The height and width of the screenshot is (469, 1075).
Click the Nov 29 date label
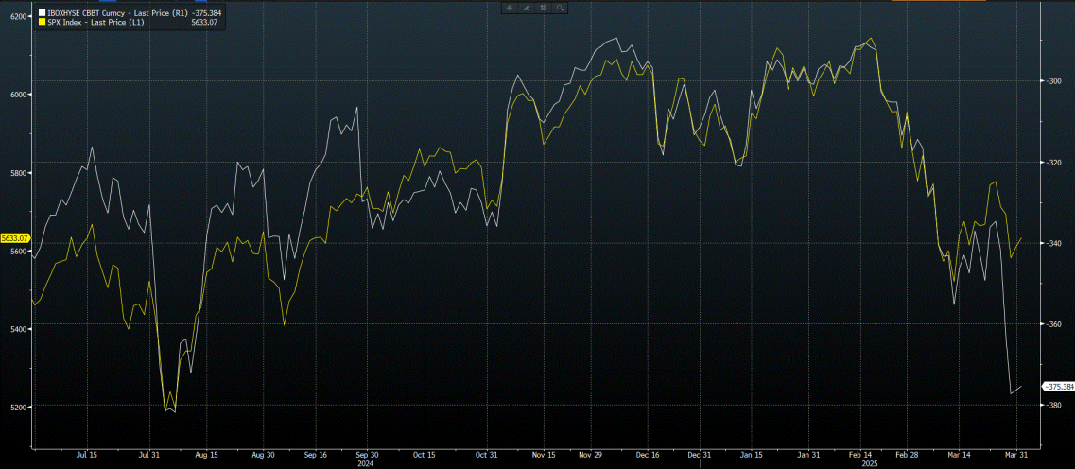pyautogui.click(x=590, y=454)
